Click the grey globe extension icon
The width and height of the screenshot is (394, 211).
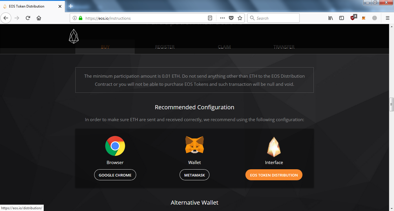pos(375,18)
